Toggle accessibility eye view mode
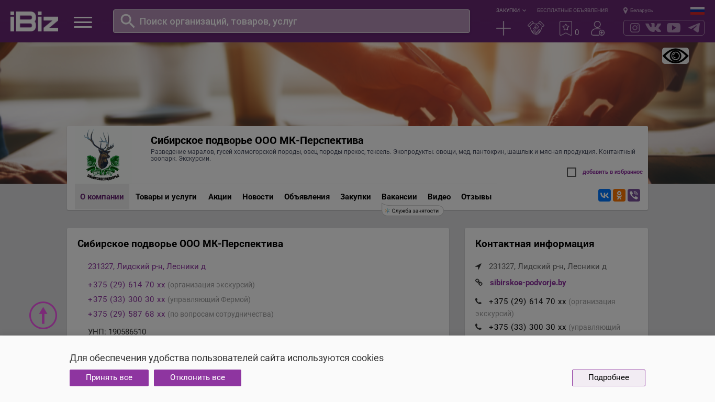The image size is (715, 402). click(675, 55)
